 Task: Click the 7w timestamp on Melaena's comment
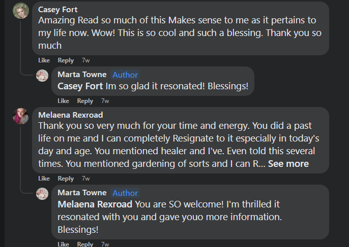tap(86, 179)
